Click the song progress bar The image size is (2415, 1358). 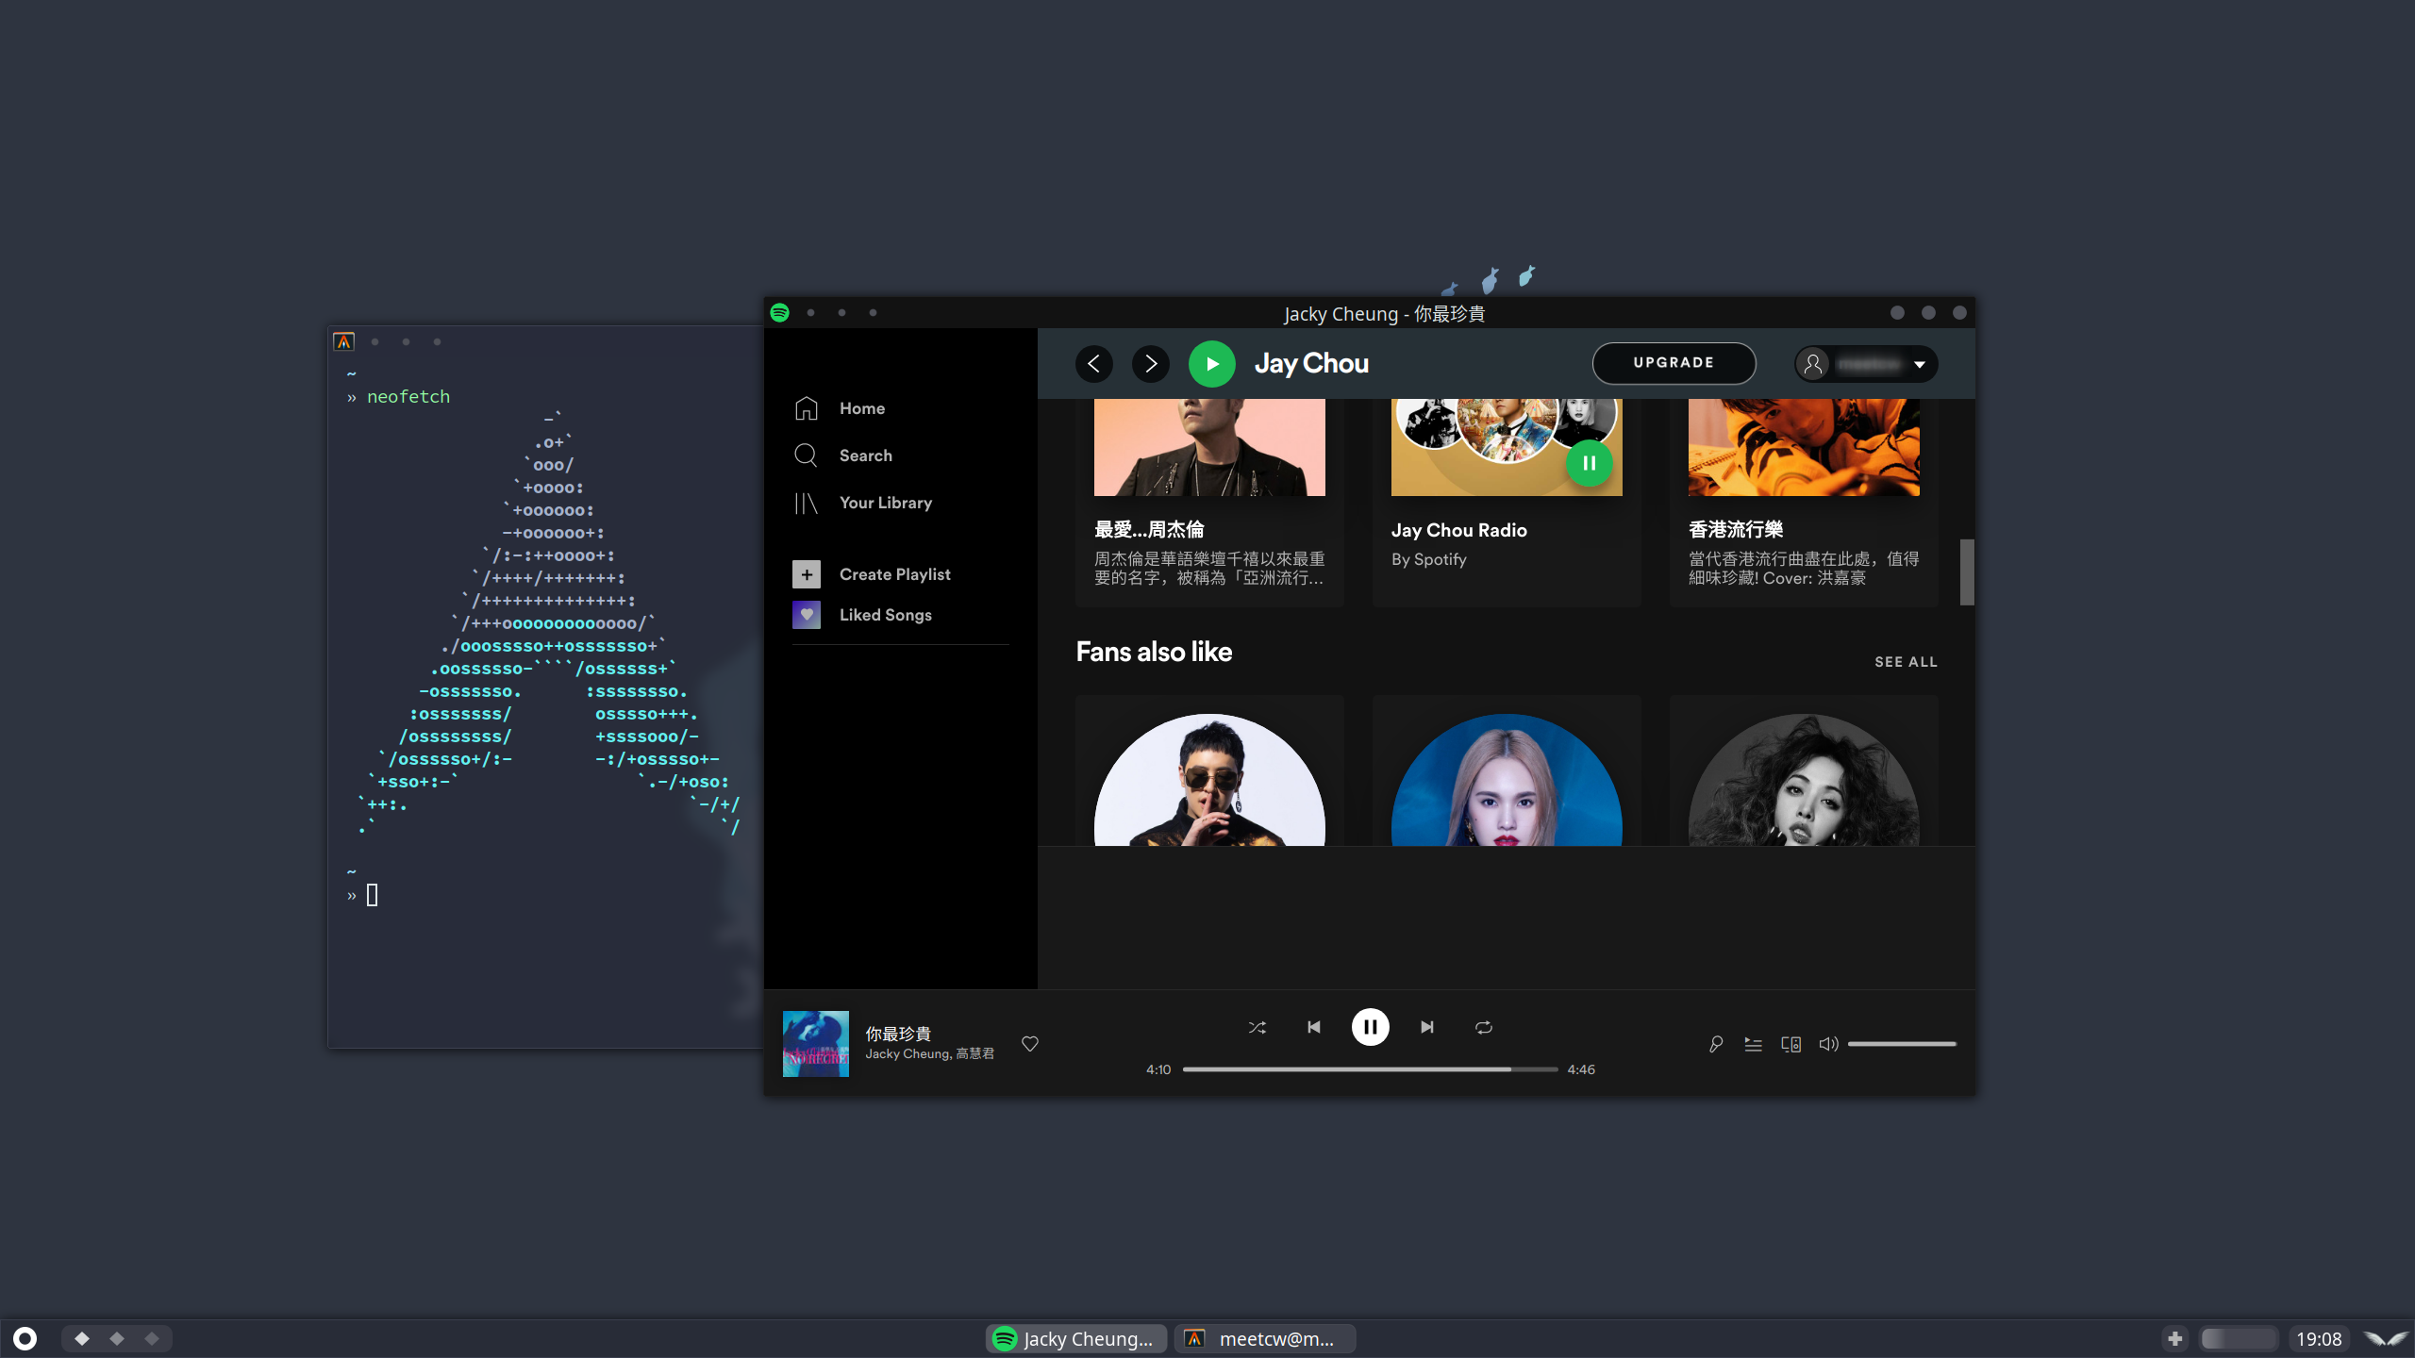tap(1370, 1069)
